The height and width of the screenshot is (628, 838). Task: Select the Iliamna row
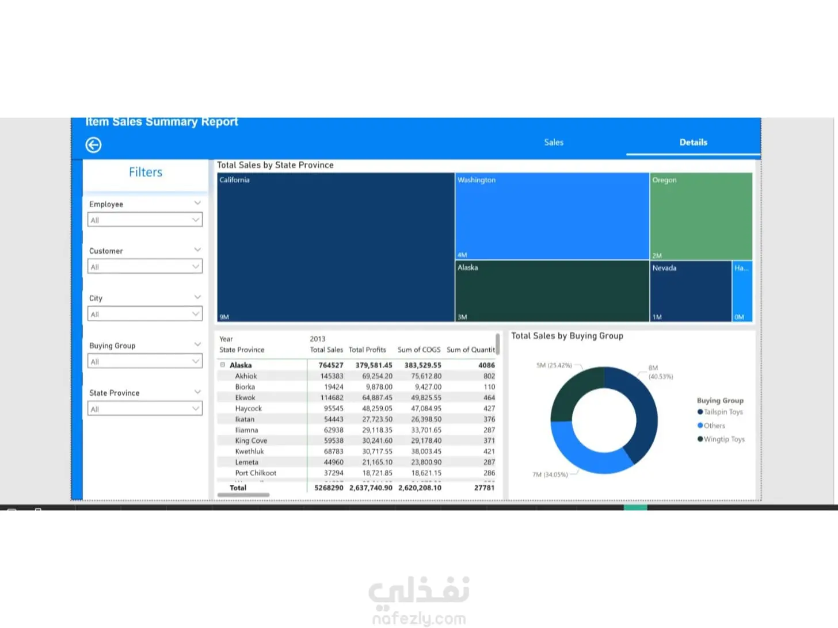coord(356,430)
